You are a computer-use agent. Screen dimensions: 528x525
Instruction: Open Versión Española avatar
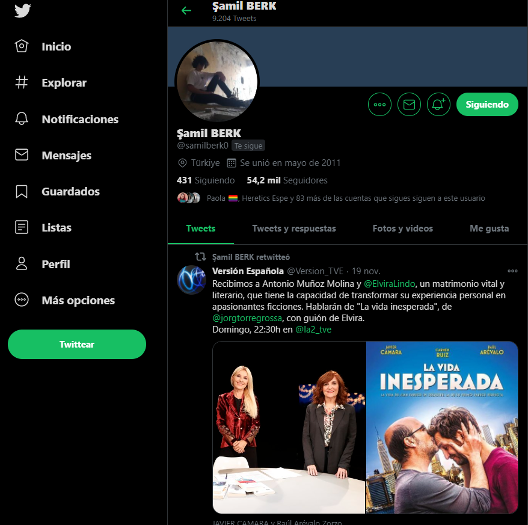point(192,280)
